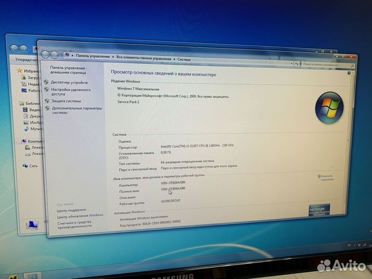
Task: Click the computer icon in address bar
Action: click(67, 55)
